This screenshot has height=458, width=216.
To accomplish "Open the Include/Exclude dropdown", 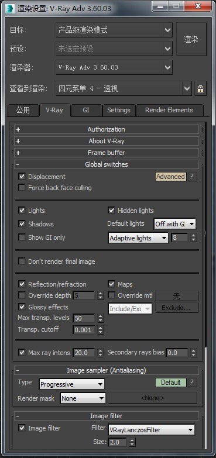I will pos(131,308).
